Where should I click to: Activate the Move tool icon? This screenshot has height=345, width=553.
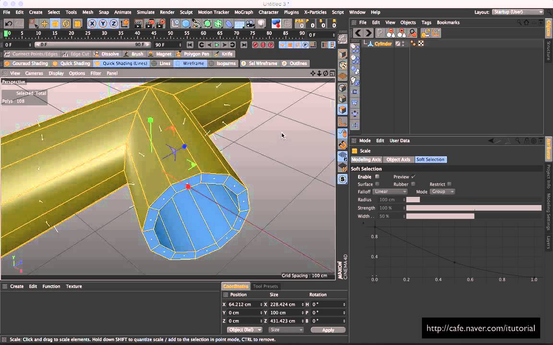(x=45, y=23)
